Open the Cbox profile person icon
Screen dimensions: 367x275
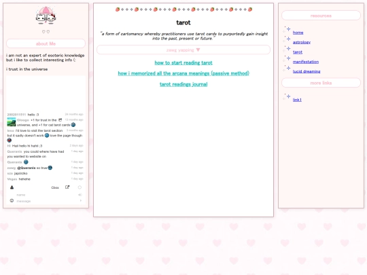[12, 187]
